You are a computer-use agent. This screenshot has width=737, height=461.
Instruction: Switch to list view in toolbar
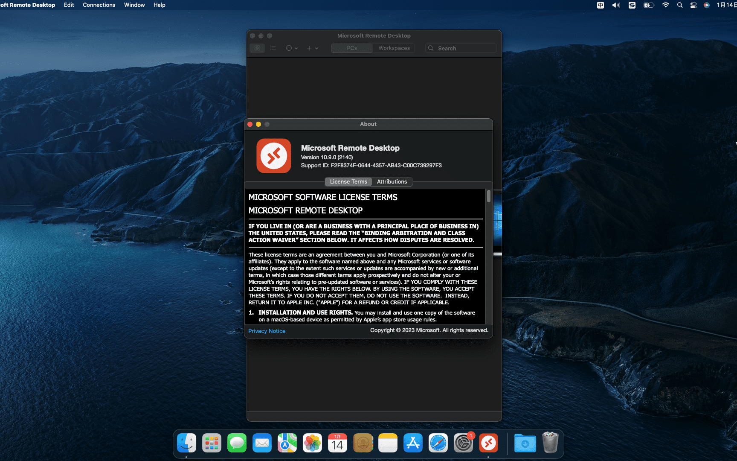(x=273, y=48)
